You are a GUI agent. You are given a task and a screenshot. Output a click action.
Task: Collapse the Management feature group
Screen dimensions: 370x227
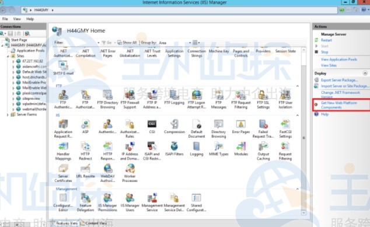point(298,189)
